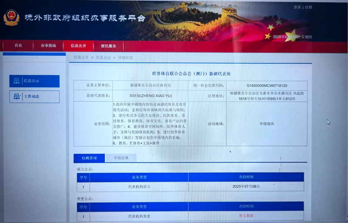Click the 首席代表姓名 label
The image size is (348, 223).
(x=98, y=96)
